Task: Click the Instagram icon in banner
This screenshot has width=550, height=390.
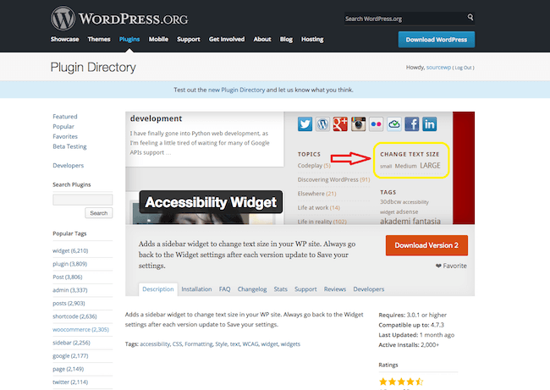Action: 358,124
